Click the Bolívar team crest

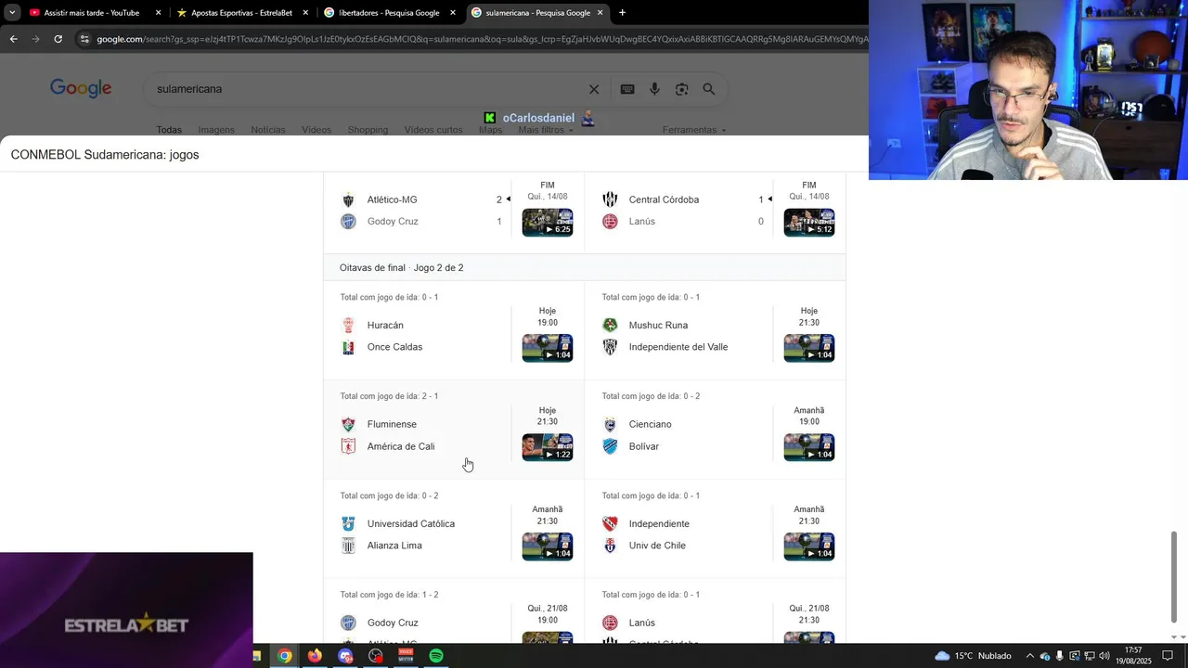coord(610,446)
